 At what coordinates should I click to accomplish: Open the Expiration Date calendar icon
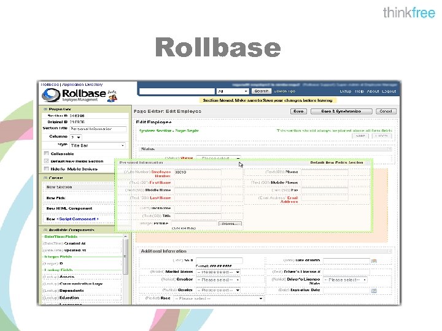tap(374, 291)
